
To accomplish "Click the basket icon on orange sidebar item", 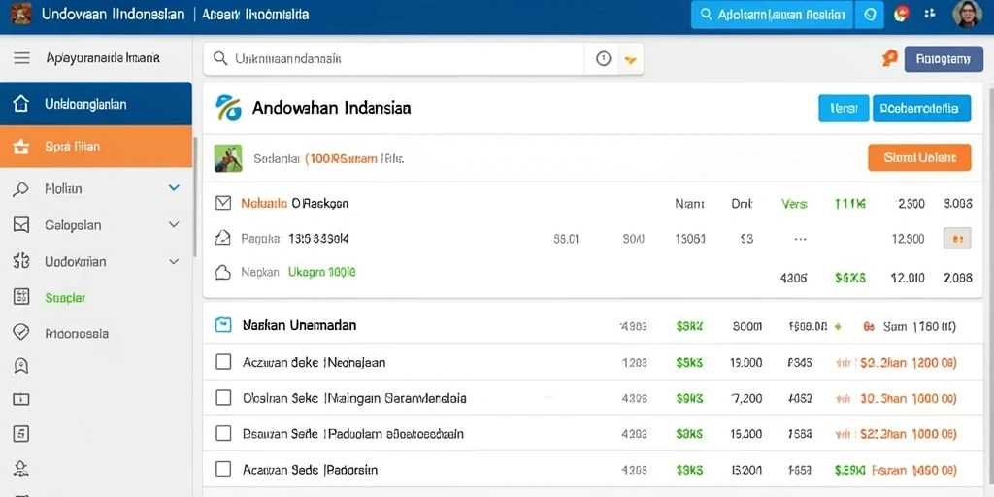I will (21, 147).
